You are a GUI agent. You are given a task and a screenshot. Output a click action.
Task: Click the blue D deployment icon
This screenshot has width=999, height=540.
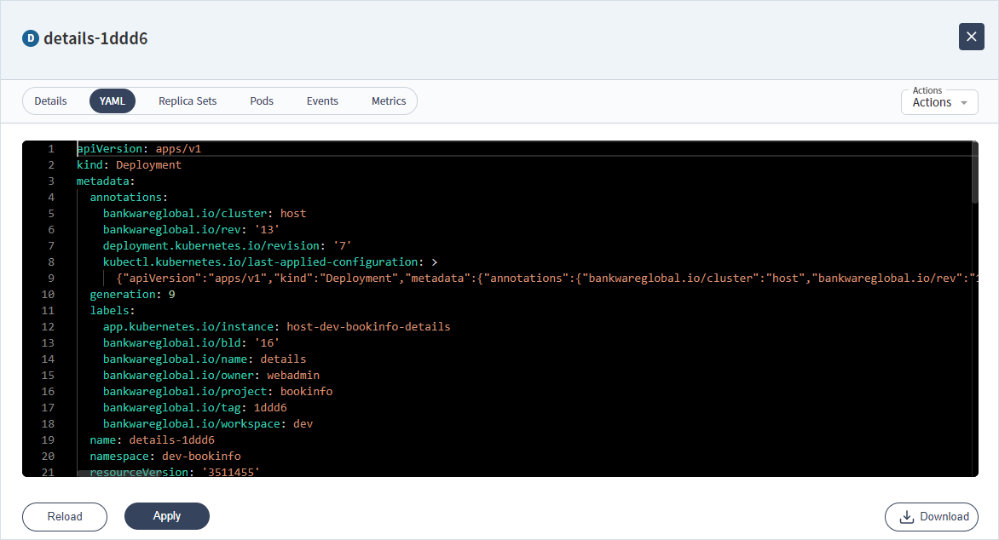pyautogui.click(x=30, y=38)
